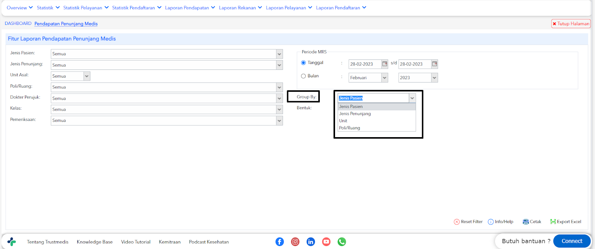
Task: Choose Jenis Pasien option in list
Action: [376, 107]
